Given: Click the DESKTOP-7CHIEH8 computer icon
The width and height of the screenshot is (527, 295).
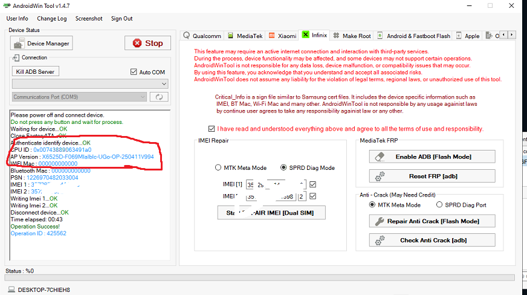Looking at the screenshot, I should pos(11,290).
